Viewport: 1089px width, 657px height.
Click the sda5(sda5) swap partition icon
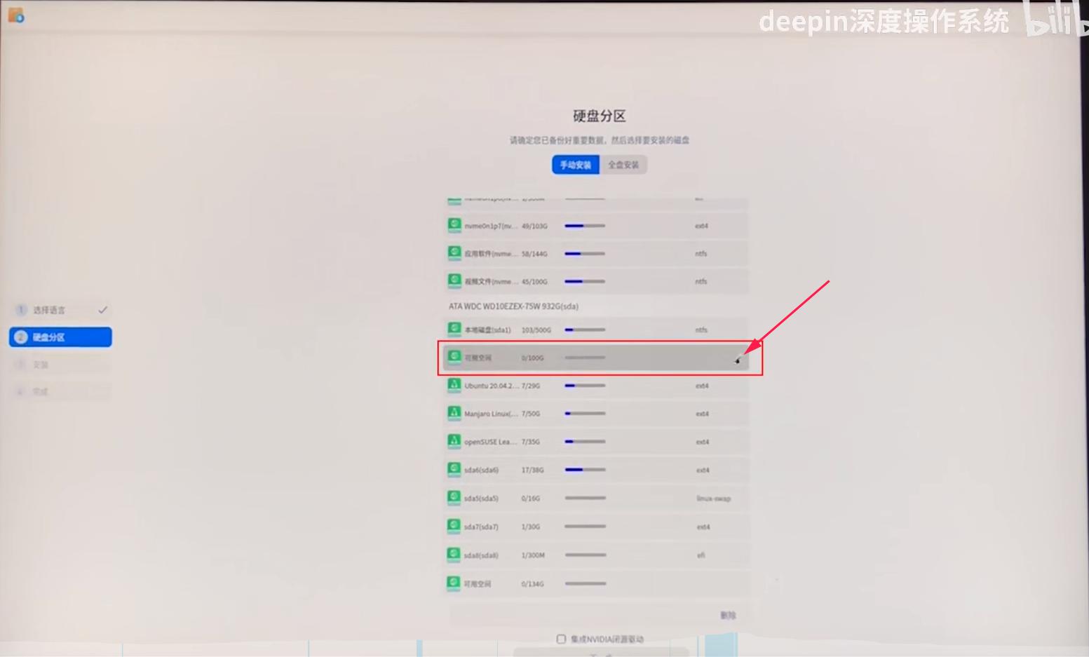(454, 498)
